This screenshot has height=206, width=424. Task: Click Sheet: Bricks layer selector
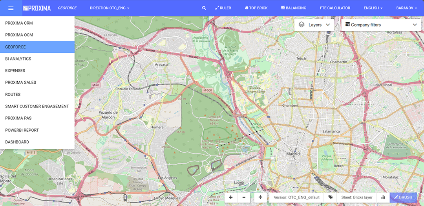[356, 197]
